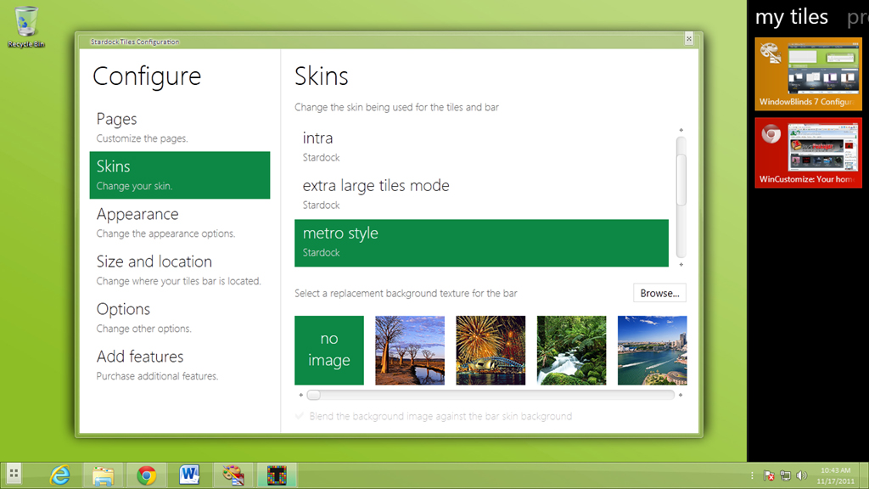This screenshot has height=489, width=869.
Task: Open the volume control in system tray
Action: pos(801,475)
